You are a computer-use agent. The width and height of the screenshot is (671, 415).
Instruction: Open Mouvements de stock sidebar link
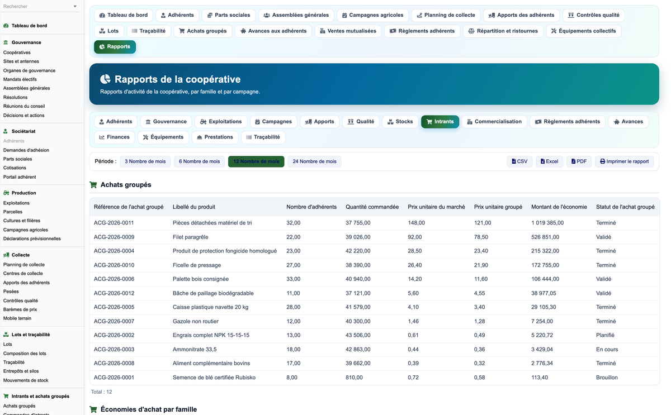click(26, 380)
